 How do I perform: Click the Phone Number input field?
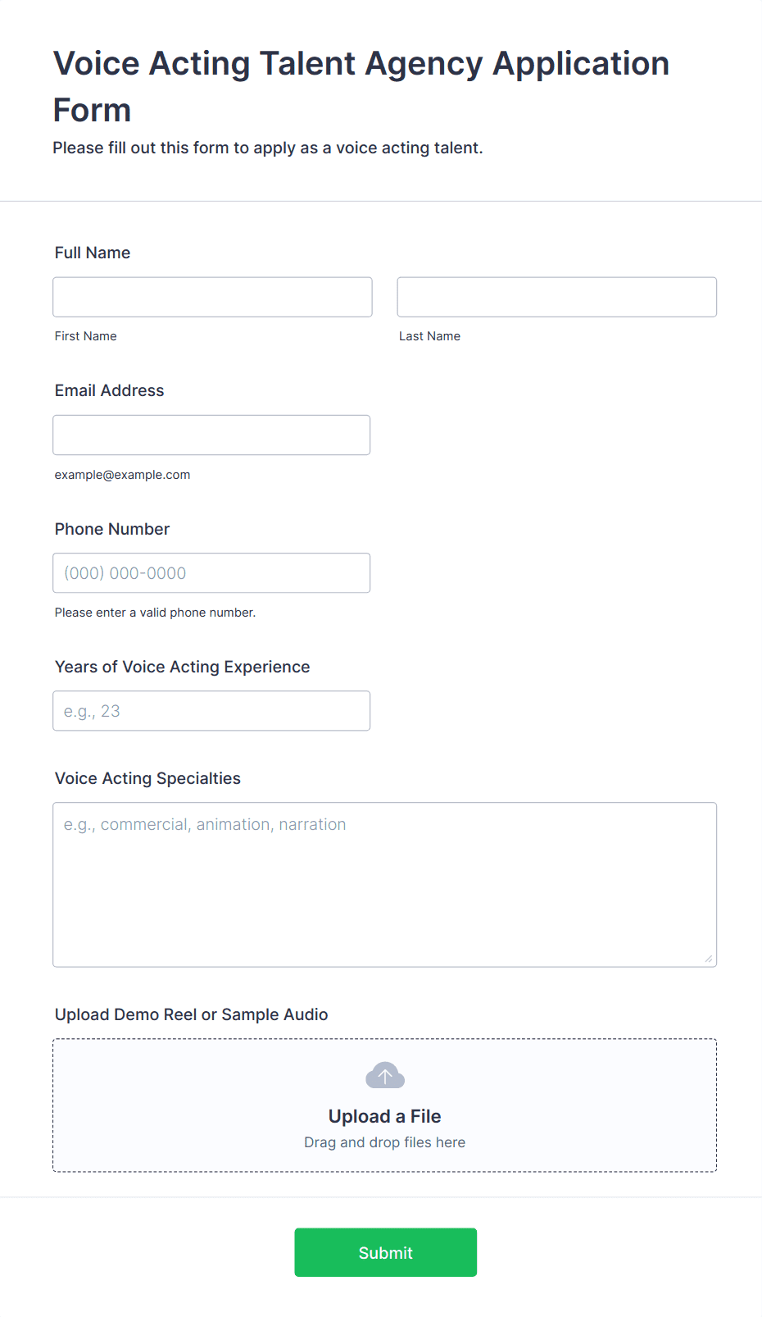pos(211,573)
